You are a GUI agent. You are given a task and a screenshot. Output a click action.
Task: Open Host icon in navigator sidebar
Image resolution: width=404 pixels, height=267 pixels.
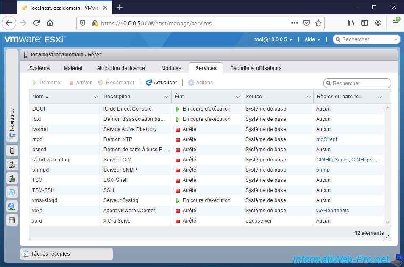12,150
